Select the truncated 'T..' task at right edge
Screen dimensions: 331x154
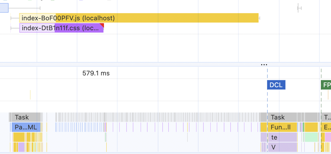point(326,117)
